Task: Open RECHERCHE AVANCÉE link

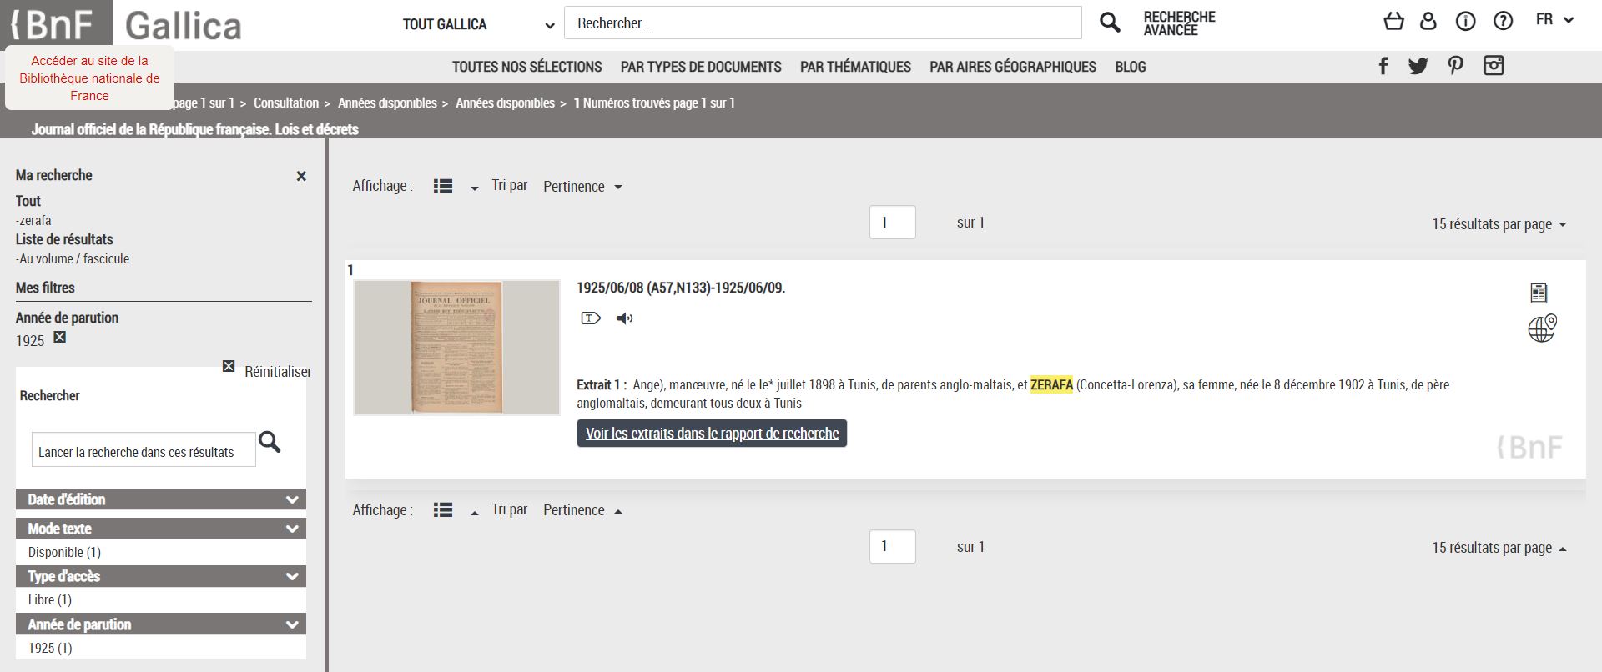Action: [x=1179, y=23]
